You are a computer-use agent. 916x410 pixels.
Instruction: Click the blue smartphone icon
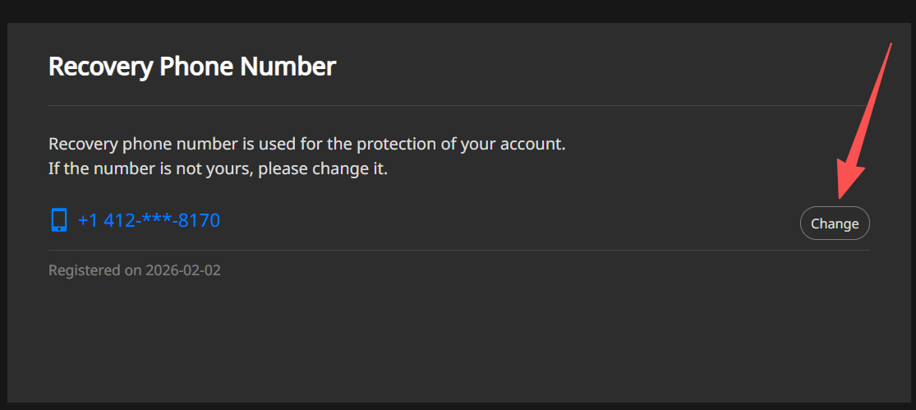click(x=58, y=220)
